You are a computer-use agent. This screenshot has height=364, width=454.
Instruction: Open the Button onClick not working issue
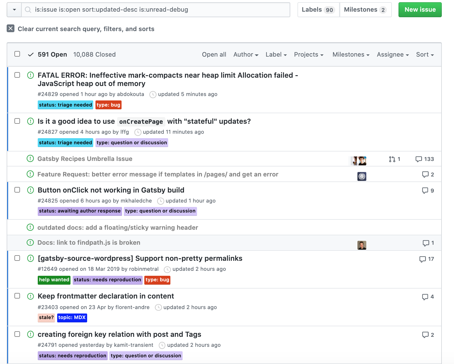coord(111,190)
